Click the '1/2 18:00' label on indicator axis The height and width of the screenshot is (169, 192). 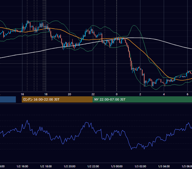(x=46, y=166)
